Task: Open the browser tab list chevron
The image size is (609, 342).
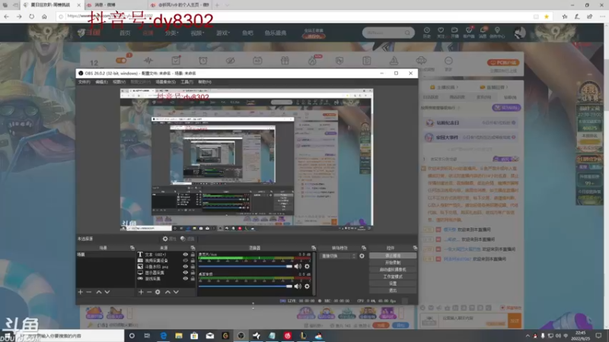Action: (227, 5)
